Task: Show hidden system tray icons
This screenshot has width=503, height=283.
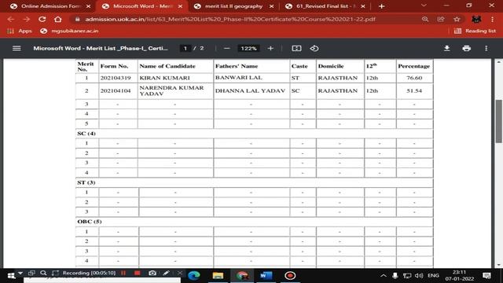Action: [384, 276]
